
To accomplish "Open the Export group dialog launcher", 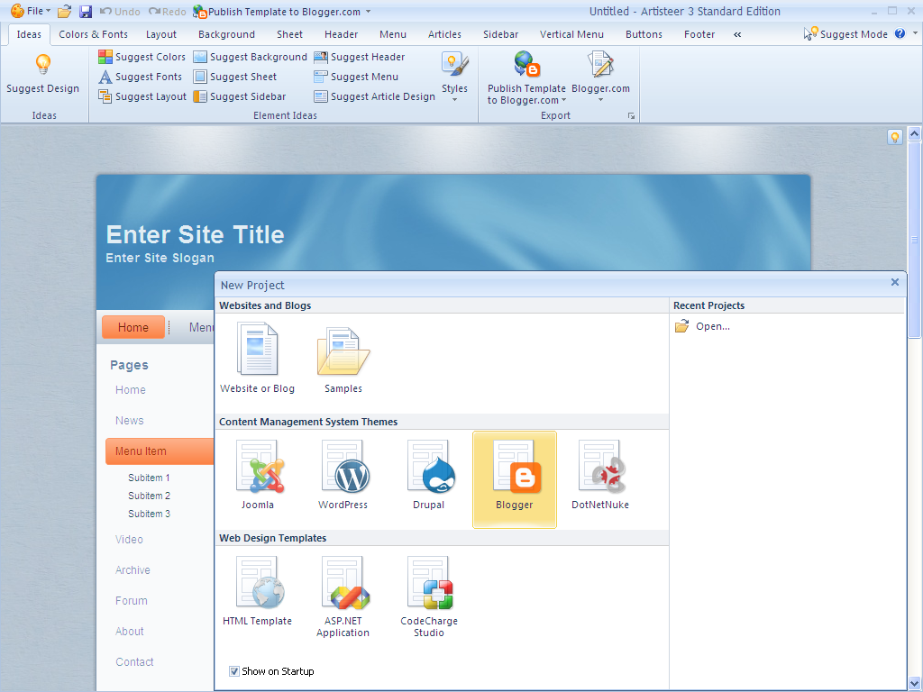I will tap(631, 116).
